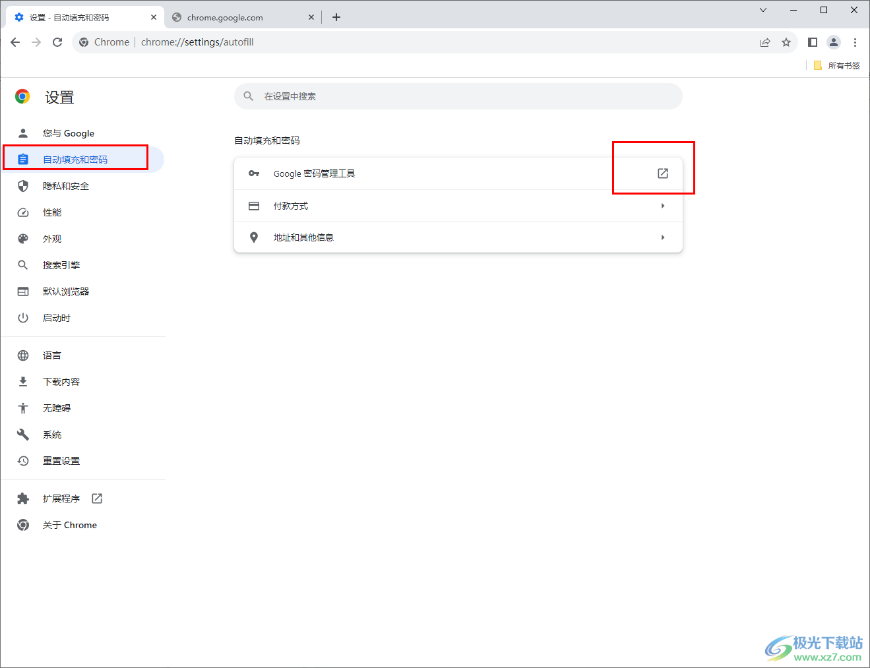Viewport: 870px width, 668px height.
Task: Click the browser Forward arrow
Action: coord(36,42)
